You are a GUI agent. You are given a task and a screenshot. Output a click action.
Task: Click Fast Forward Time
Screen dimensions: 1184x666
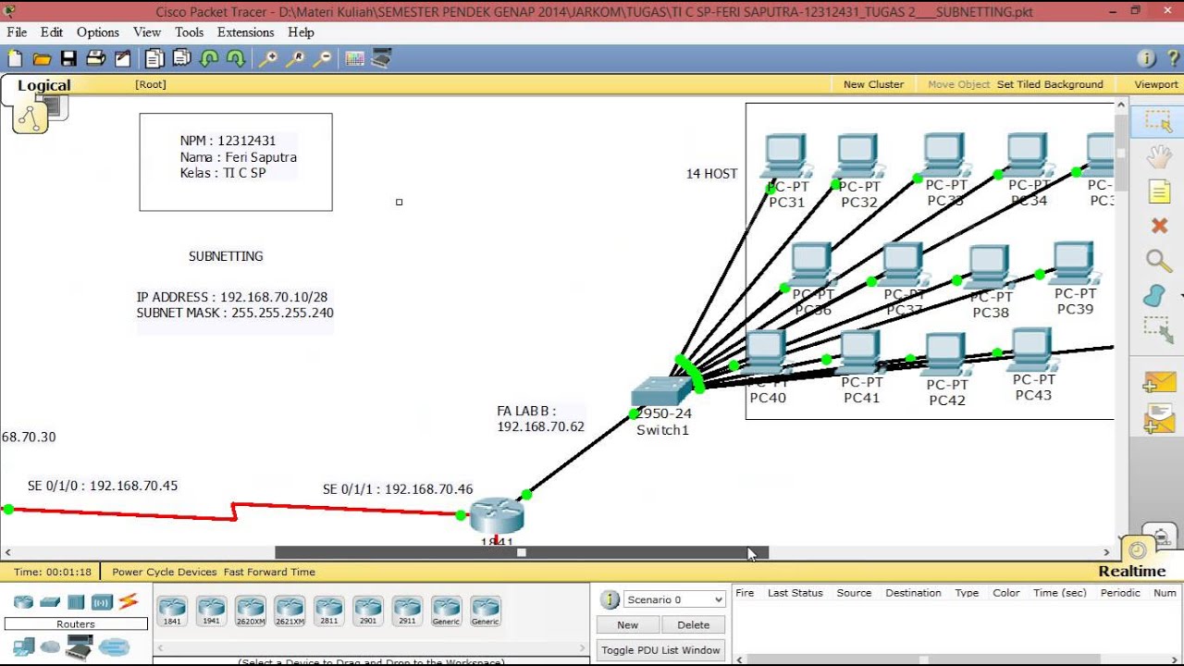point(269,572)
